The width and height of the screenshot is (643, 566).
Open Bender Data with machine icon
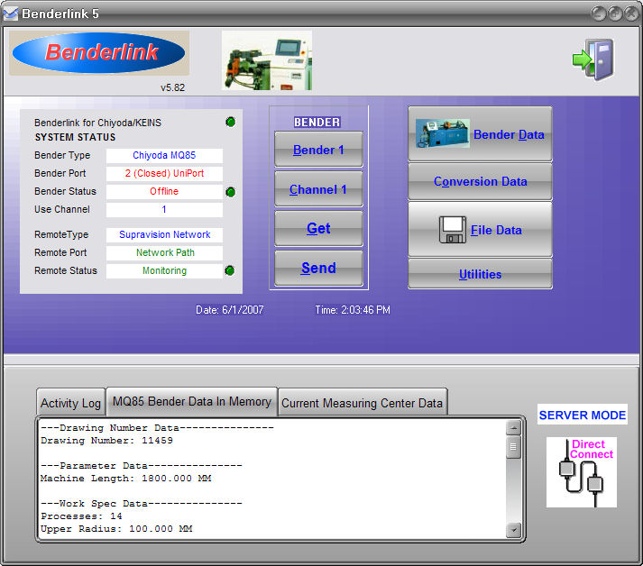[480, 134]
